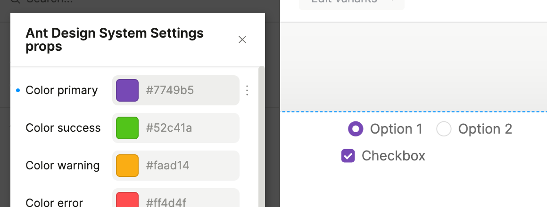This screenshot has height=207, width=547.
Task: Open the purple Color primary swatch picker
Action: [x=127, y=90]
